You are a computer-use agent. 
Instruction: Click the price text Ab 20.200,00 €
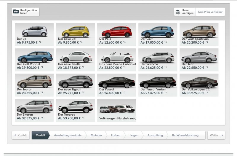[193, 42]
